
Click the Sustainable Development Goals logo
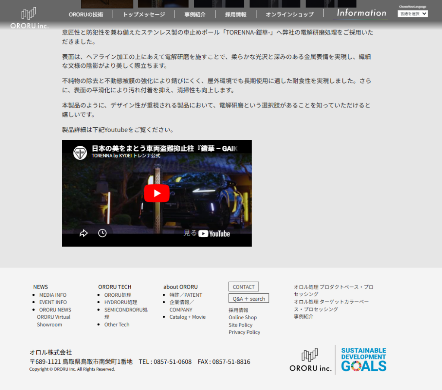pos(363,359)
